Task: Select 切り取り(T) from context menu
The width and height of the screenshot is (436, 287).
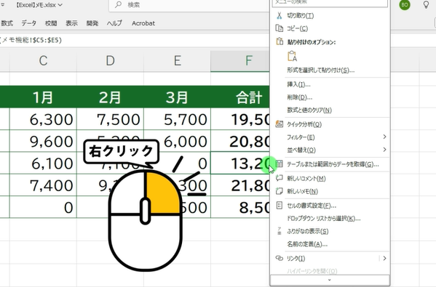Action: point(301,15)
